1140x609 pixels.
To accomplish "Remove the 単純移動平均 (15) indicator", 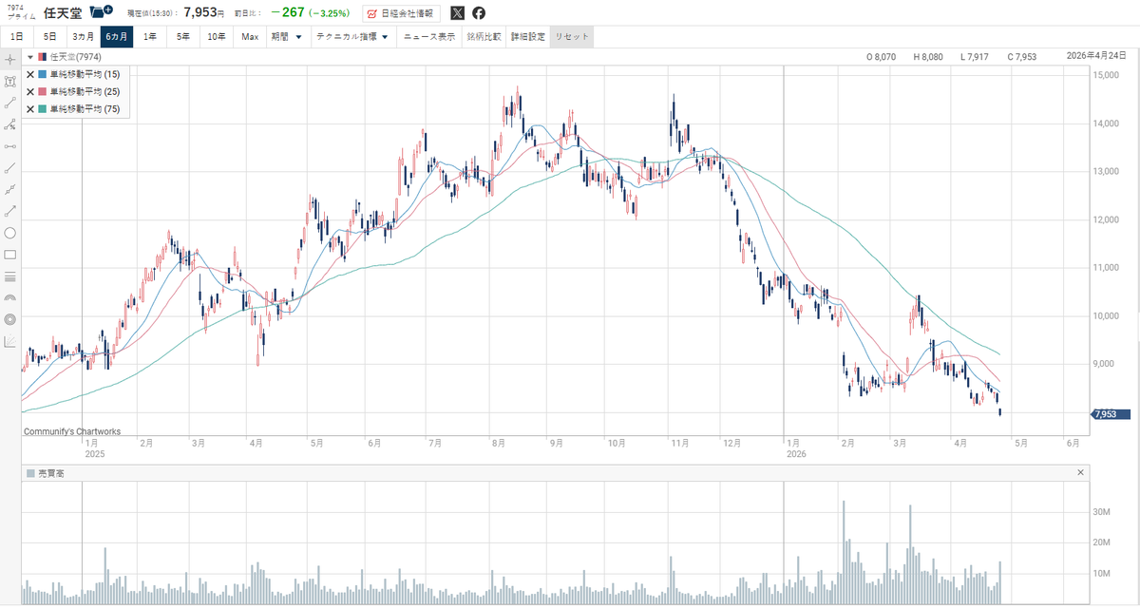I will pyautogui.click(x=30, y=74).
